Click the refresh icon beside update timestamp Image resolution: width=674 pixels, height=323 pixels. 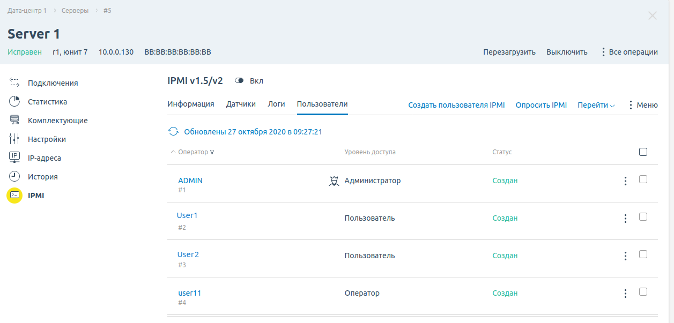pyautogui.click(x=173, y=131)
